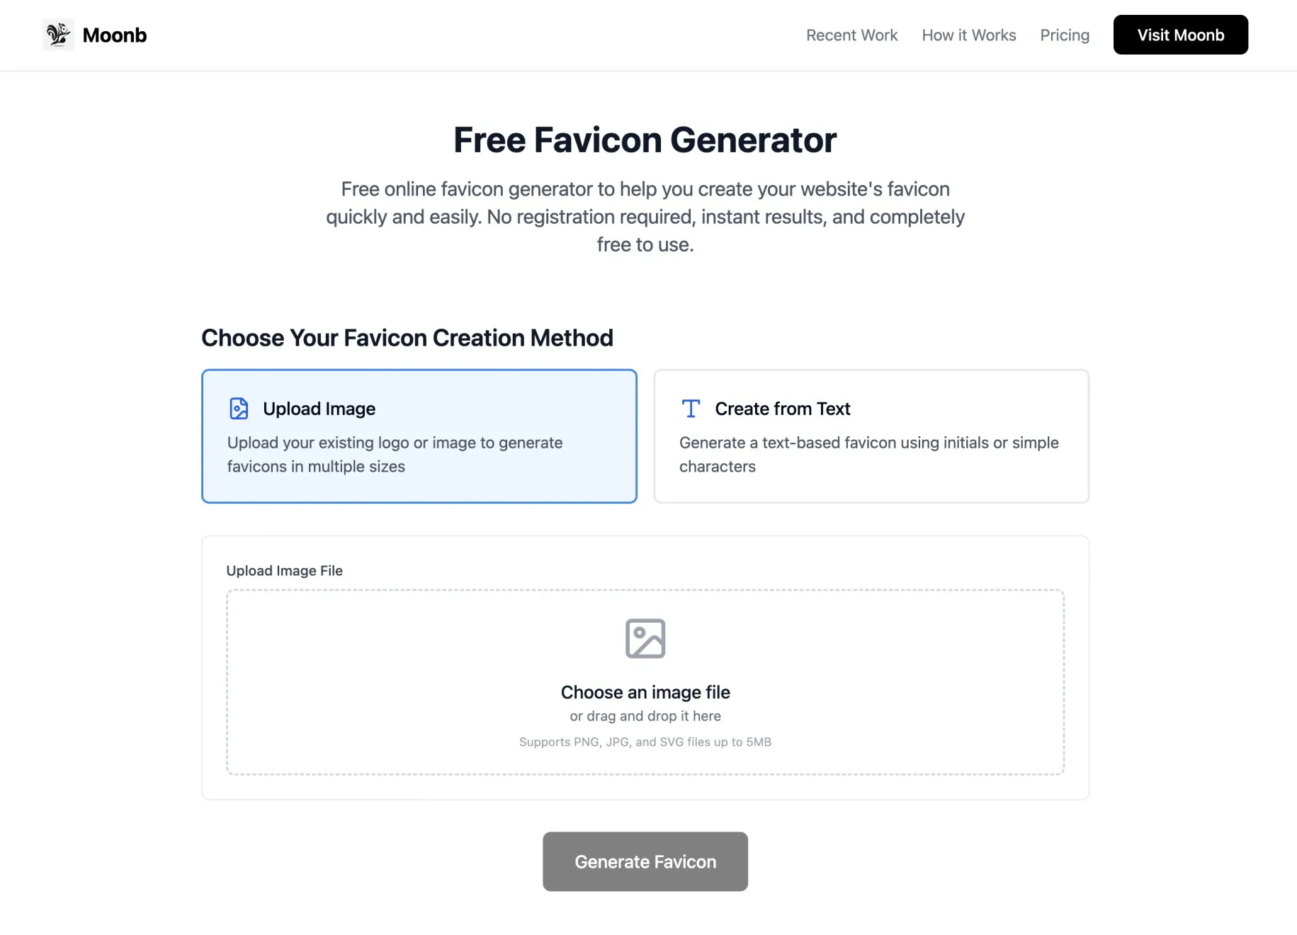Viewport: 1297px width, 935px height.
Task: Click the Moonb squirrel logo icon
Action: [x=57, y=34]
